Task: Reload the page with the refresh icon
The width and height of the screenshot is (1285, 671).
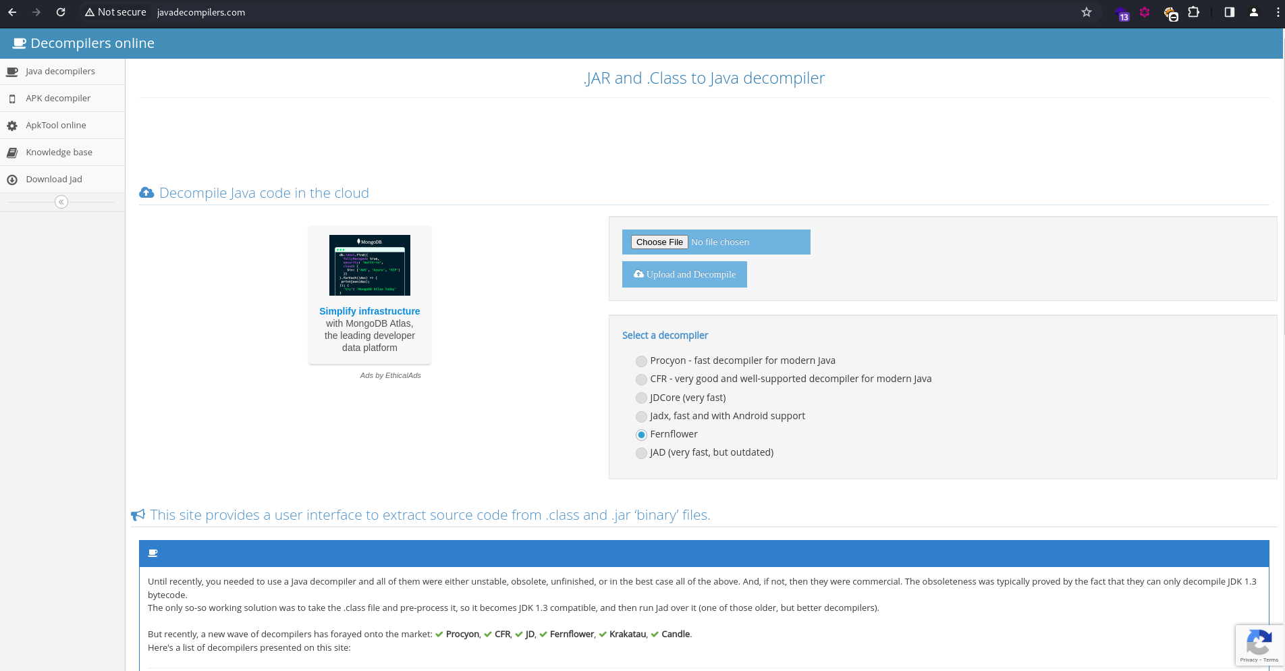Action: [61, 12]
